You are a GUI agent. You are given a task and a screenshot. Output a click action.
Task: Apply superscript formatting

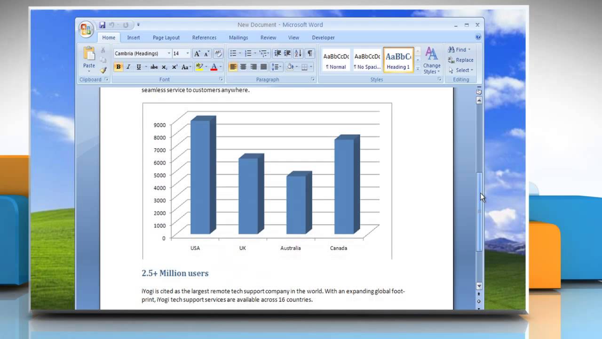[x=174, y=67]
